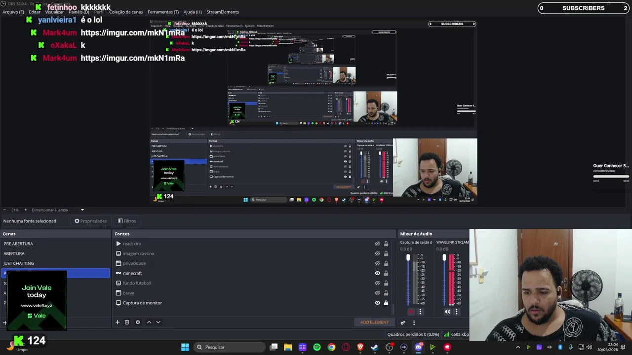
Task: Hide the Captura de monitor source
Action: pyautogui.click(x=377, y=303)
